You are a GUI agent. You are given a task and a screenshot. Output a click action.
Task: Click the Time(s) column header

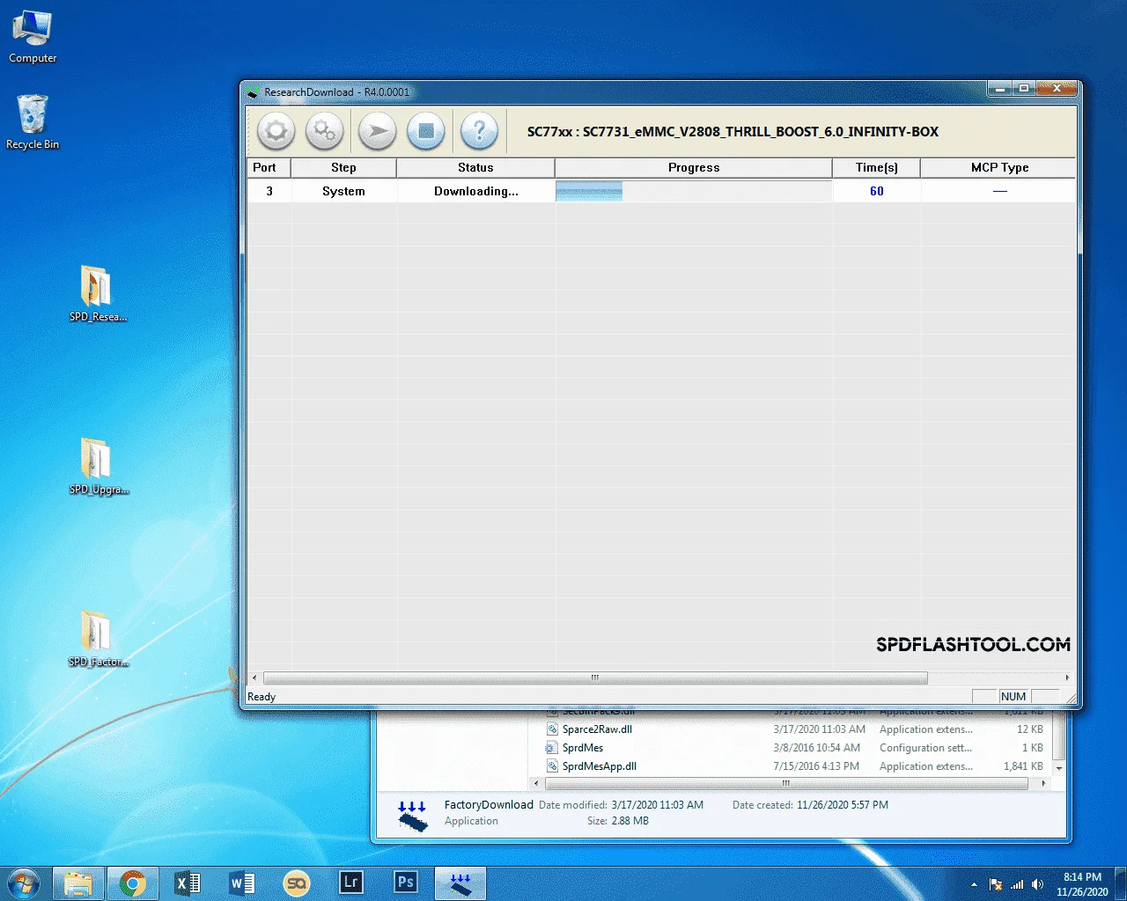877,167
